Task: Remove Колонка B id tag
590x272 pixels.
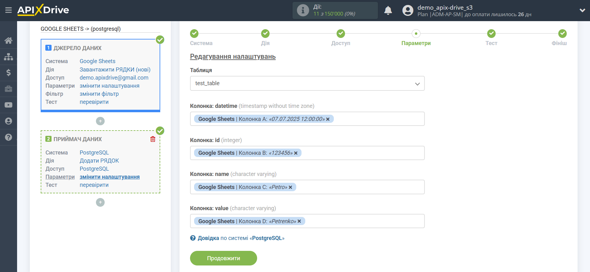Action: (x=296, y=153)
